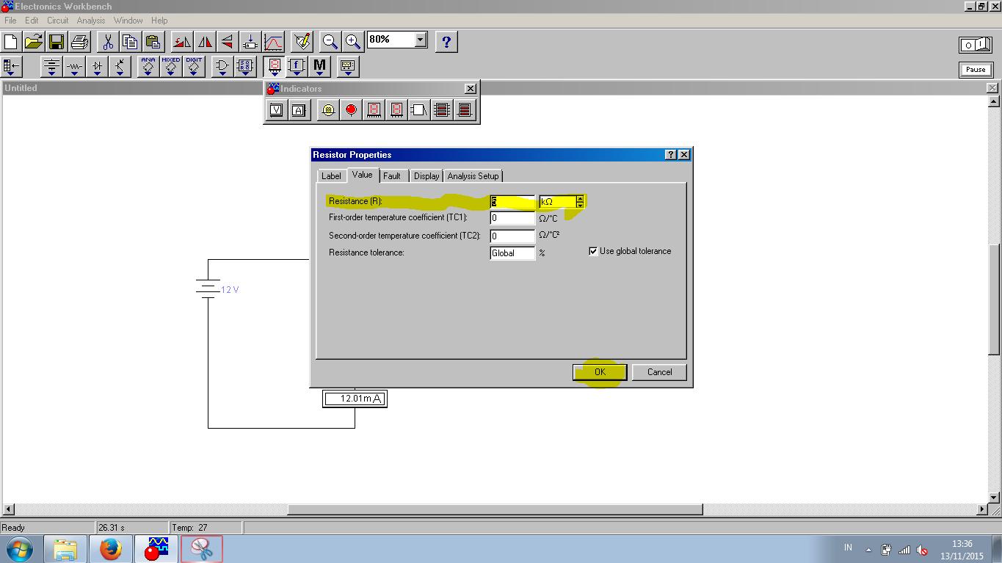
Task: Copy the selected component
Action: 130,41
